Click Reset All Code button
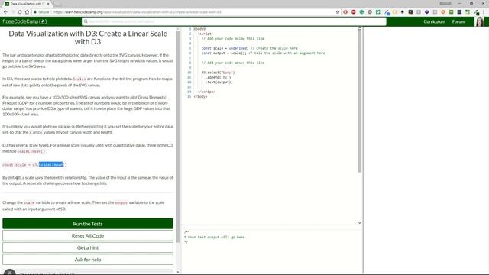Screen dimensions: 489x275 pos(88,235)
